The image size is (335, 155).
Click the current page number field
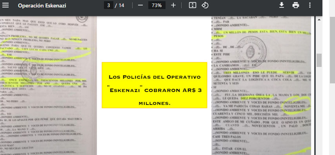(x=109, y=5)
